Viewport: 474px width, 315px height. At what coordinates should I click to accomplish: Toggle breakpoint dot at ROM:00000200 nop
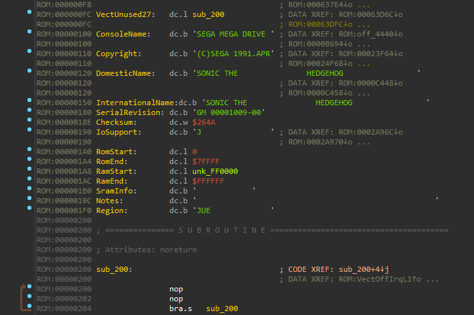(x=29, y=286)
